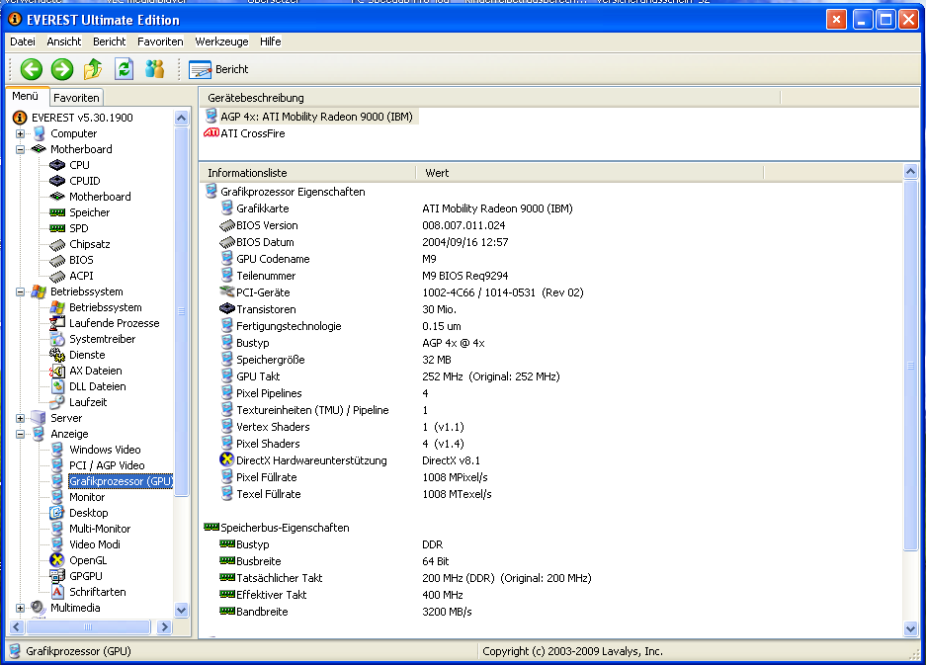Click the Gerätebeschreibung column header
Image resolution: width=926 pixels, height=665 pixels.
coord(490,98)
